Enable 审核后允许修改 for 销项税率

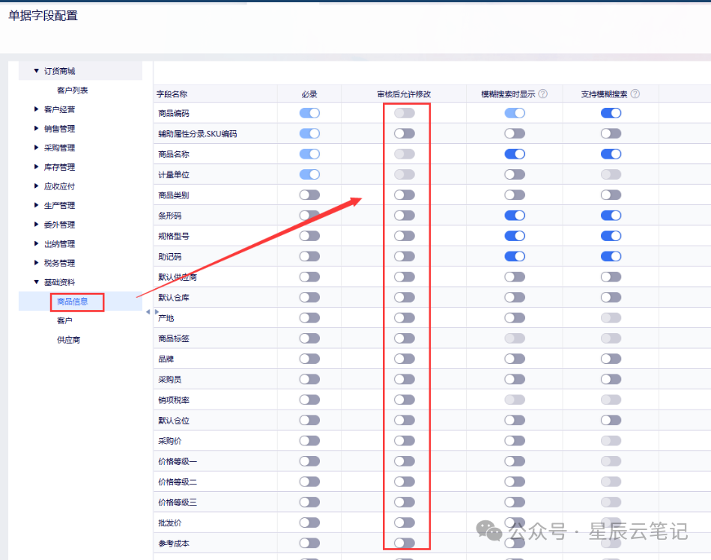point(405,400)
